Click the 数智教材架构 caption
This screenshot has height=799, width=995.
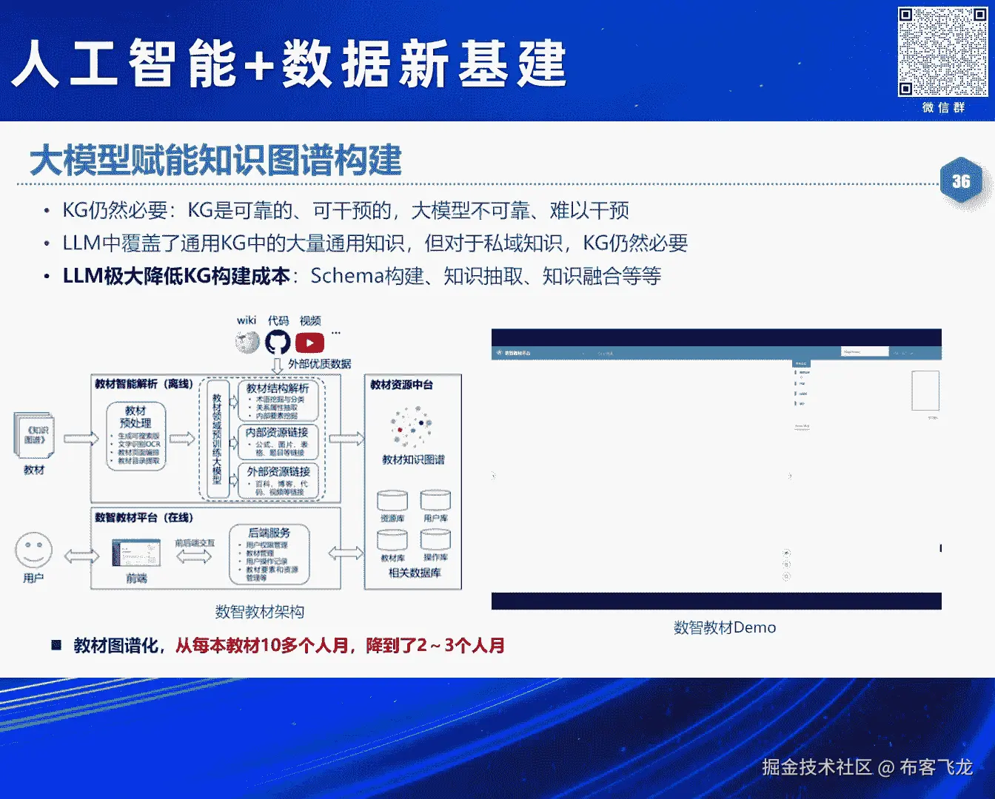pyautogui.click(x=259, y=612)
